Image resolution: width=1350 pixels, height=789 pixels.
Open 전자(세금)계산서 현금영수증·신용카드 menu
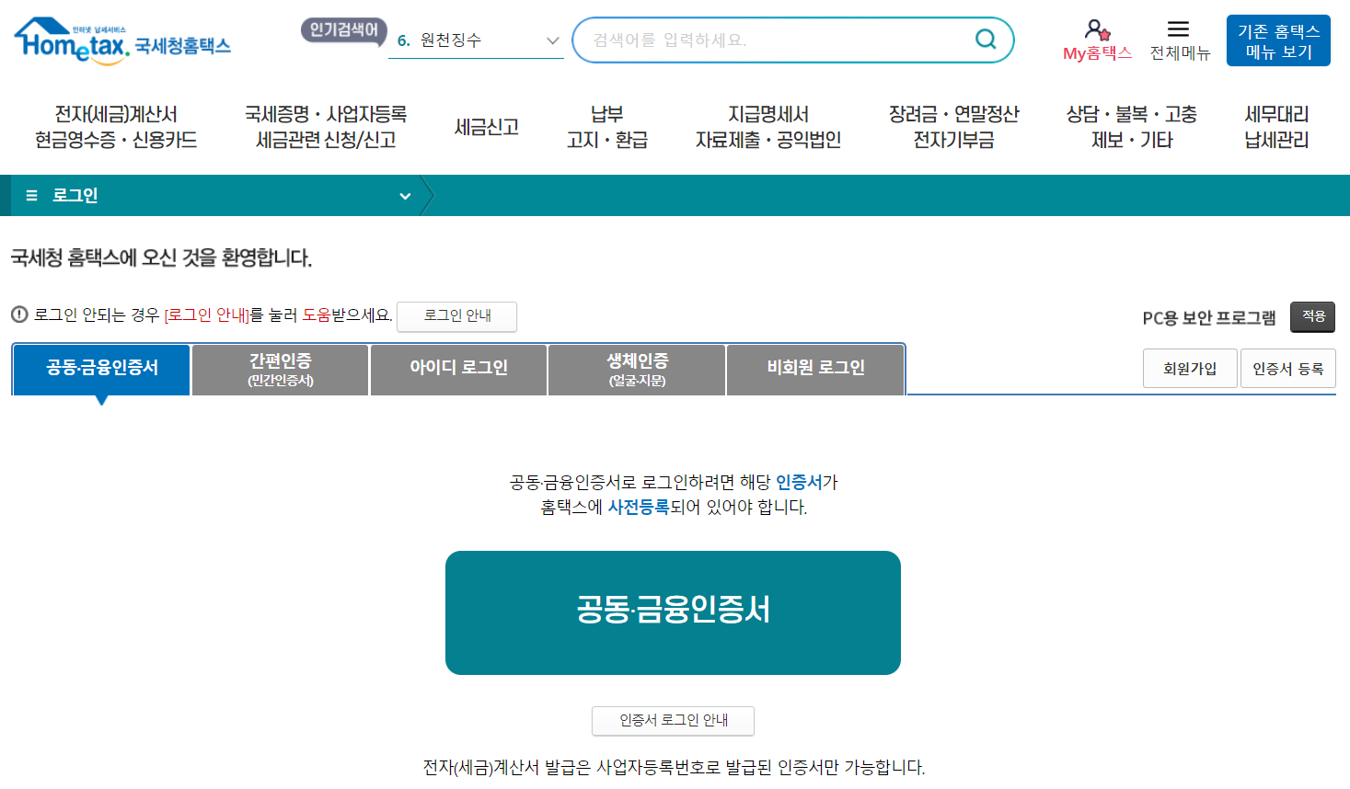(x=116, y=127)
